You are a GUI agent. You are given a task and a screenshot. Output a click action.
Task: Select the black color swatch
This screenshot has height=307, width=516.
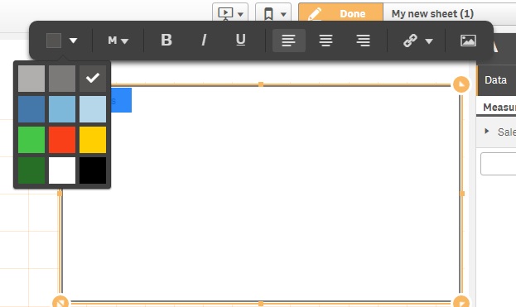tap(93, 170)
